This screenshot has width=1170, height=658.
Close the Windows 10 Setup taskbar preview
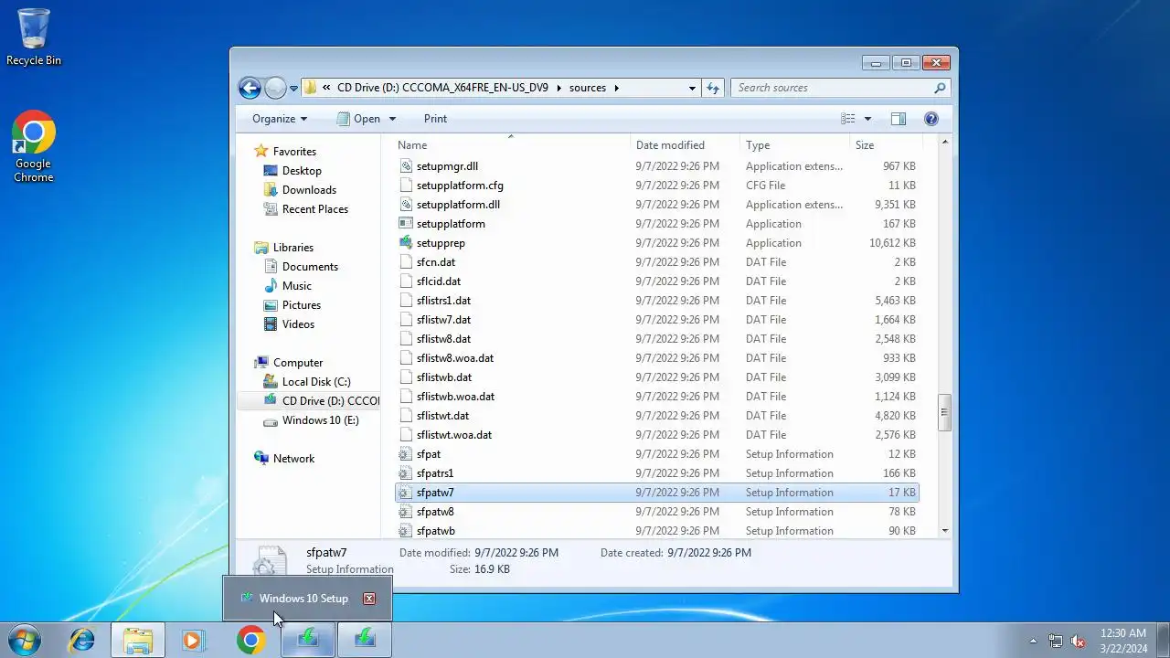pos(369,599)
